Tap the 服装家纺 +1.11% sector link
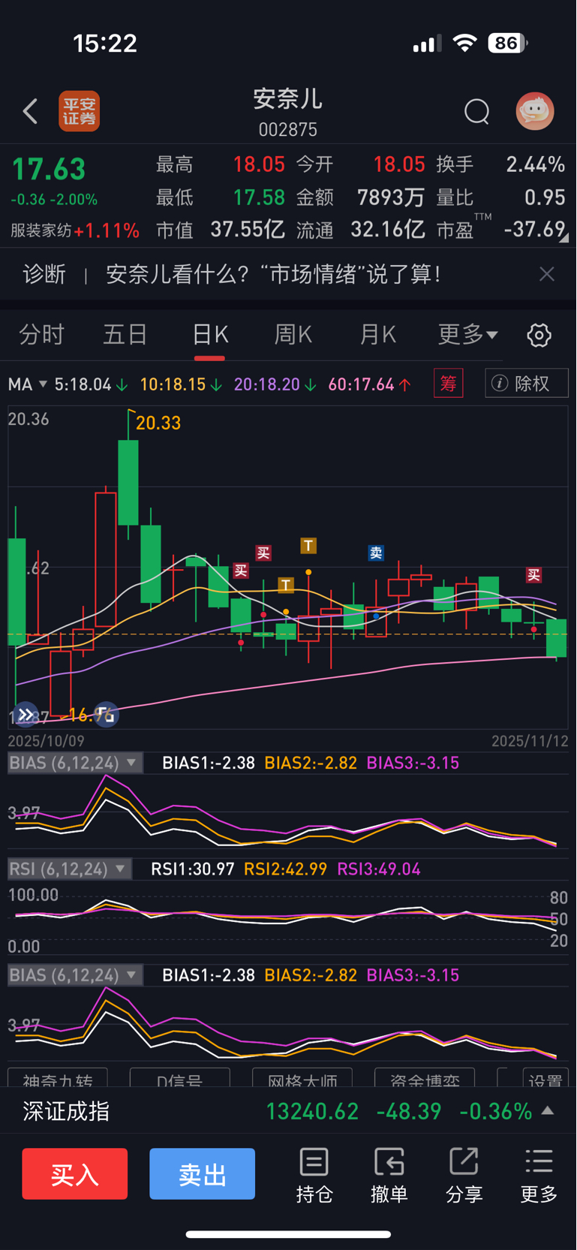 (x=75, y=230)
